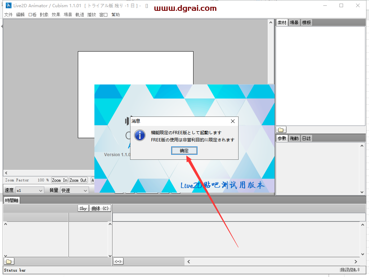Click the blue information icon in dialog

[140, 136]
